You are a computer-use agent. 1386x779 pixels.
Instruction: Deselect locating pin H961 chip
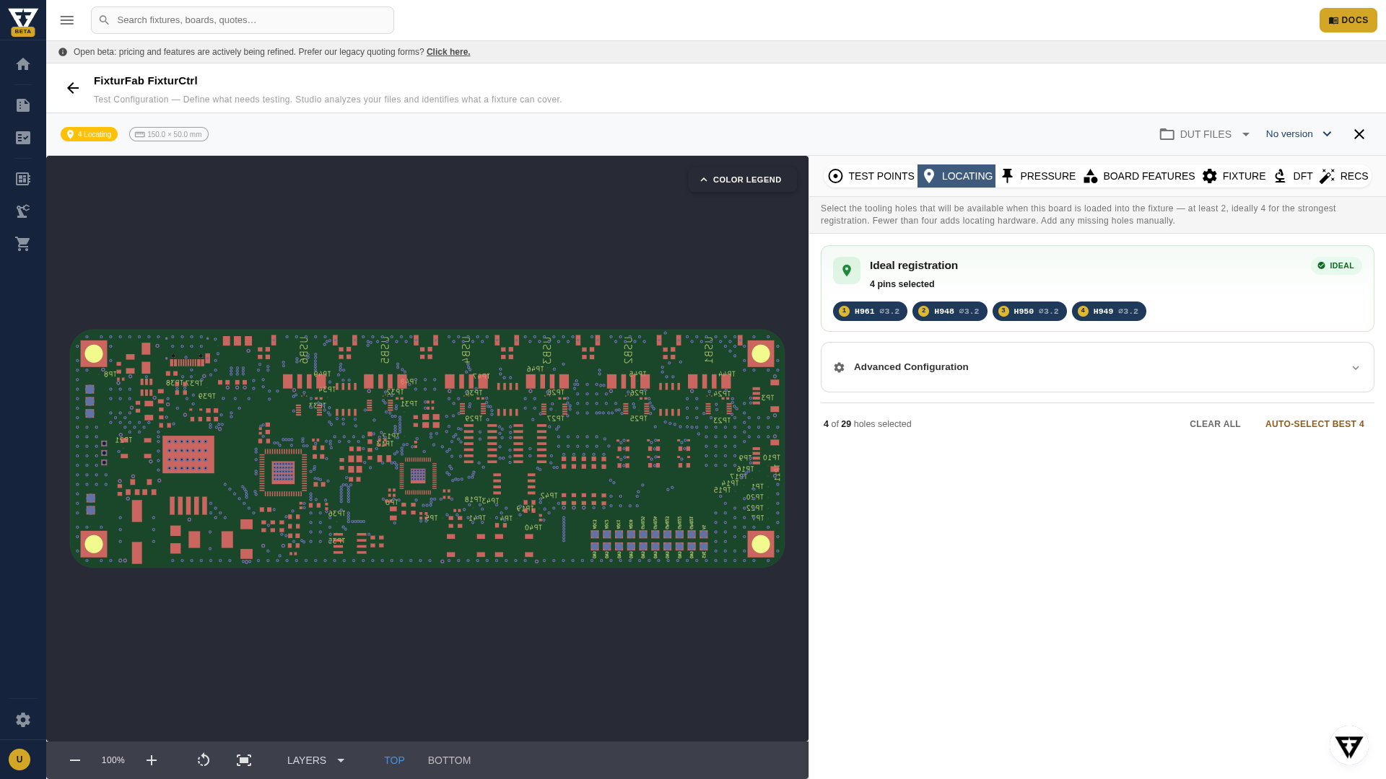tap(870, 312)
